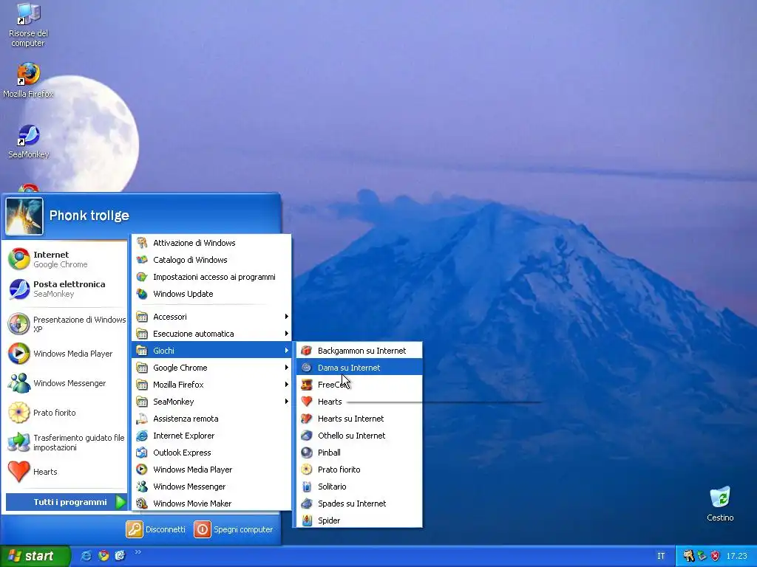Open Windows Media Player in programs list

(x=211, y=470)
